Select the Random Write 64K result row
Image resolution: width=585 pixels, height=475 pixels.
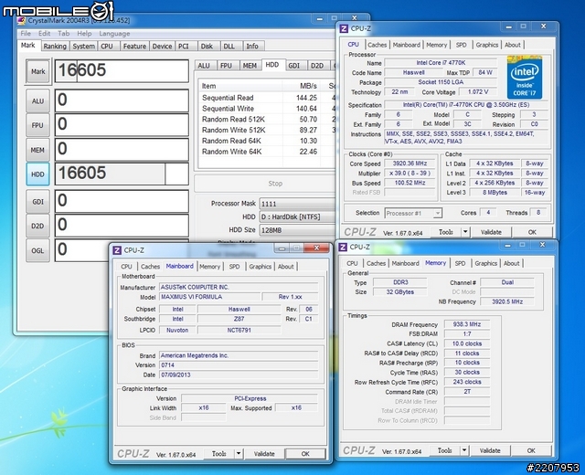tap(267, 152)
